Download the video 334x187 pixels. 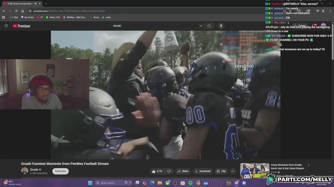(202, 171)
